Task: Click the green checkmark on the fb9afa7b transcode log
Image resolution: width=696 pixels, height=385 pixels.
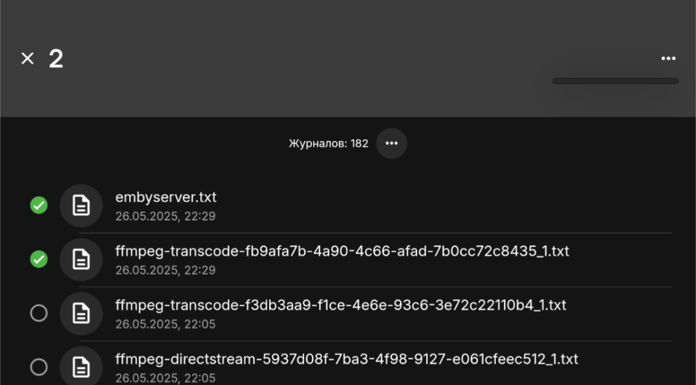Action: coord(38,260)
